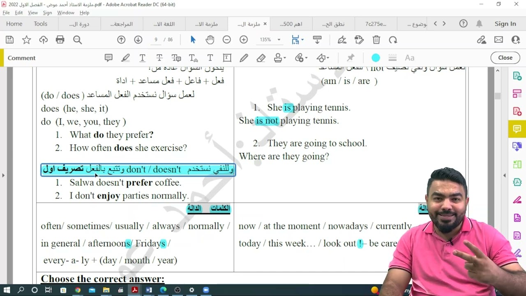Send the file by email icon
This screenshot has height=296, width=526.
pos(498,40)
